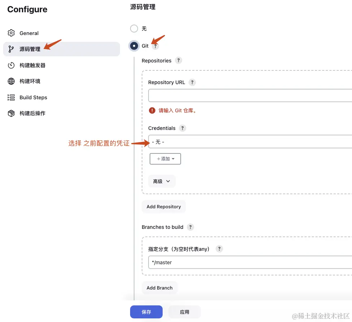Focus the branch specifier field with */master
Viewport: 352px width, 322px height.
point(250,262)
